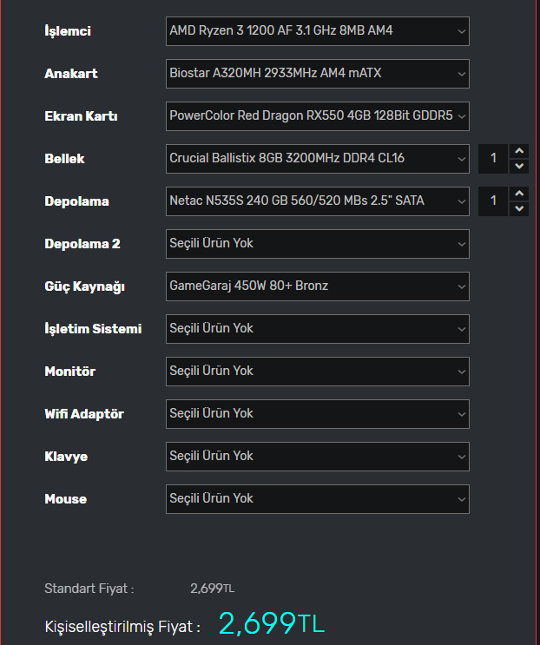
Task: Open the Bellek memory dropdown
Action: (x=317, y=159)
